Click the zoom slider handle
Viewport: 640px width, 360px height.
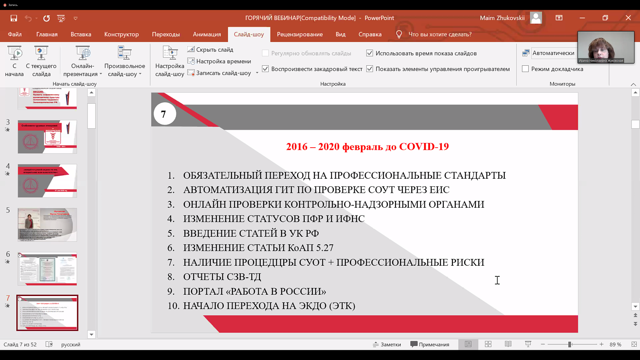570,344
